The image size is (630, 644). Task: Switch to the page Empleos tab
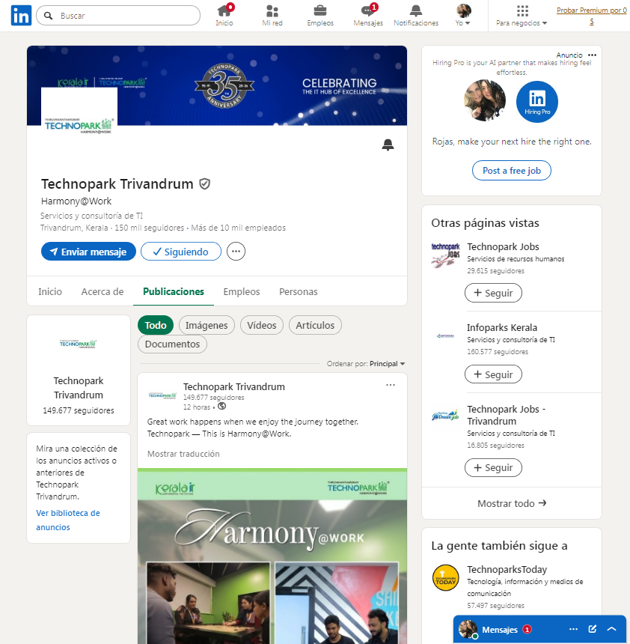click(x=242, y=291)
